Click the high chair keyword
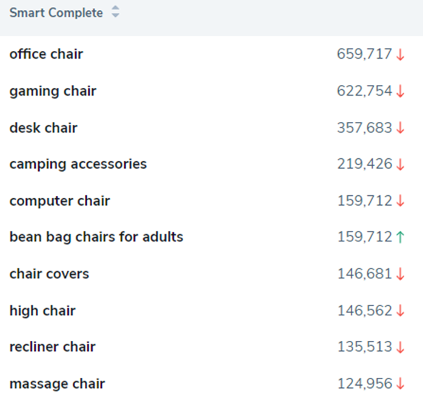423x396 pixels. coord(42,310)
